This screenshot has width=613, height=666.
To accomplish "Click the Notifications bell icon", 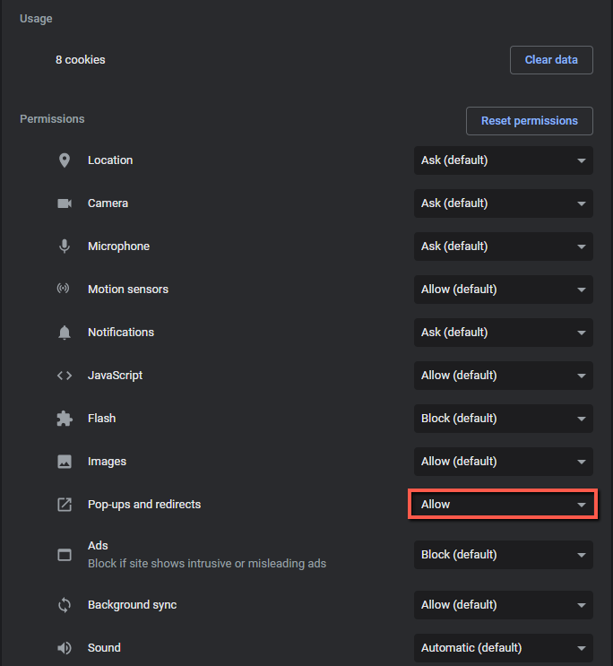I will point(65,333).
